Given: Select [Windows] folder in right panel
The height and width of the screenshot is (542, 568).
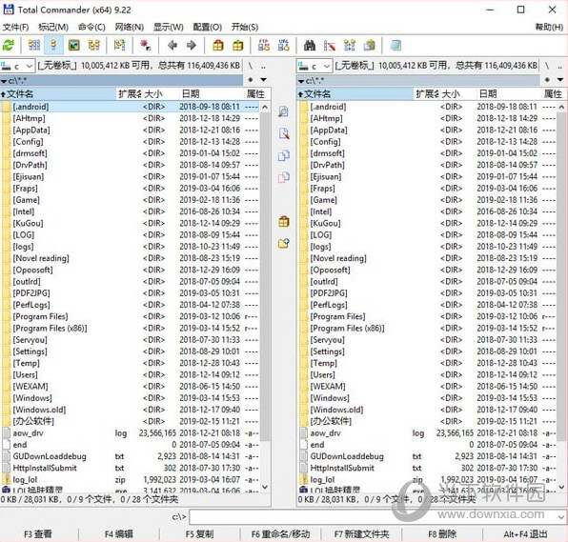Looking at the screenshot, I should (x=427, y=398).
